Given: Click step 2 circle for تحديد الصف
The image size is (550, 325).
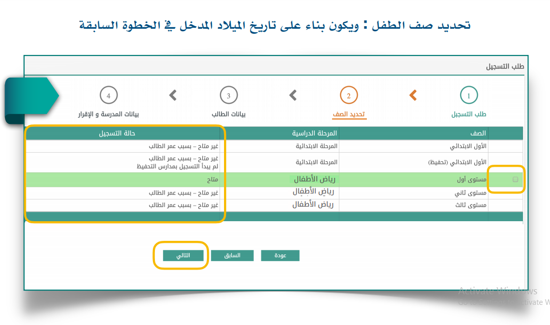Looking at the screenshot, I should click(x=349, y=95).
